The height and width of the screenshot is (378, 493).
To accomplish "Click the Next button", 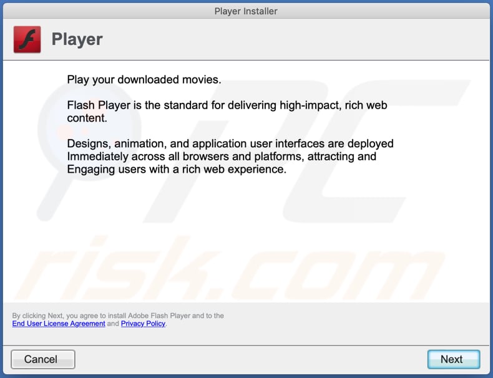I will [x=454, y=359].
